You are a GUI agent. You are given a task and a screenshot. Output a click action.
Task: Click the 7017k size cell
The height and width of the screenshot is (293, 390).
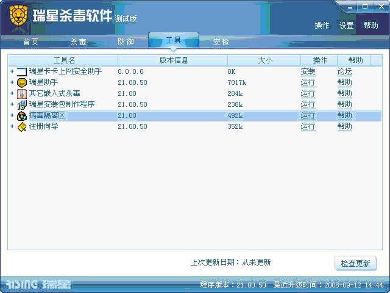point(237,83)
